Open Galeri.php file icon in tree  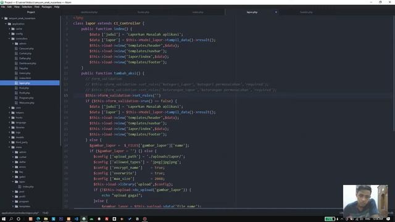pyautogui.click(x=17, y=73)
